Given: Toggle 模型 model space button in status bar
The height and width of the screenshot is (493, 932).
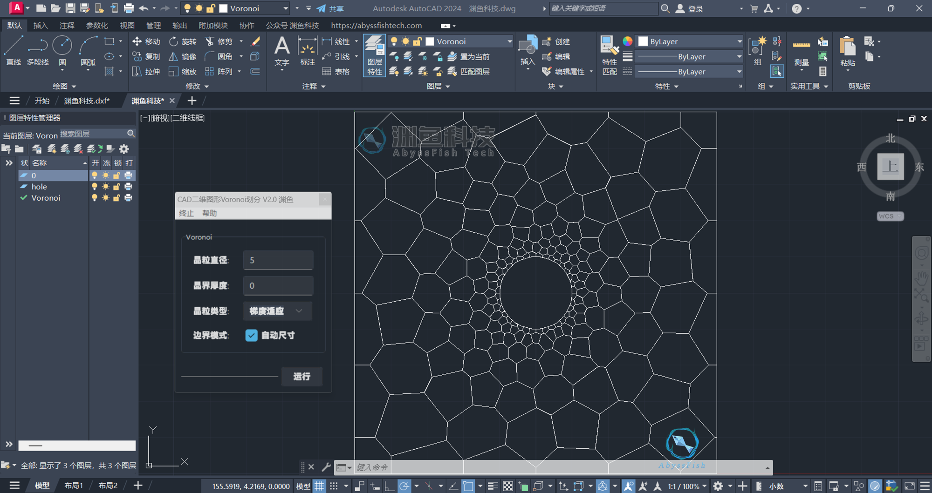Looking at the screenshot, I should (x=303, y=486).
